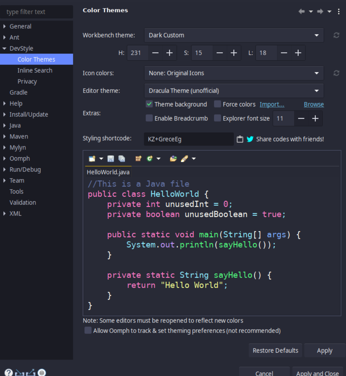
Task: Enable Force colors checkbox
Action: 218,104
